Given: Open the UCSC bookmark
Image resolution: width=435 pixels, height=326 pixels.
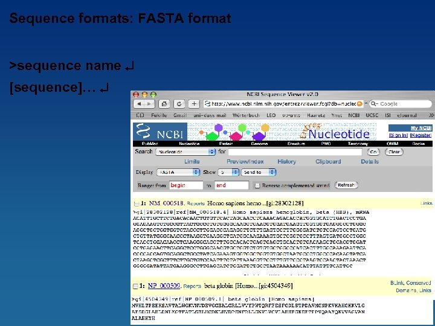Looking at the screenshot, I should click(x=372, y=115).
